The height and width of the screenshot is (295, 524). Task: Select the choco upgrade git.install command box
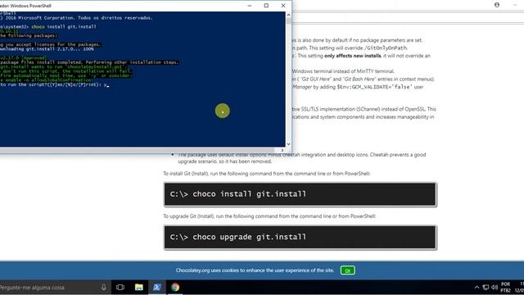pyautogui.click(x=300, y=237)
